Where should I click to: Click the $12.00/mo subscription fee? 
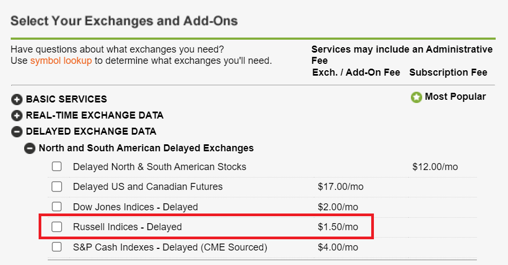click(x=435, y=167)
